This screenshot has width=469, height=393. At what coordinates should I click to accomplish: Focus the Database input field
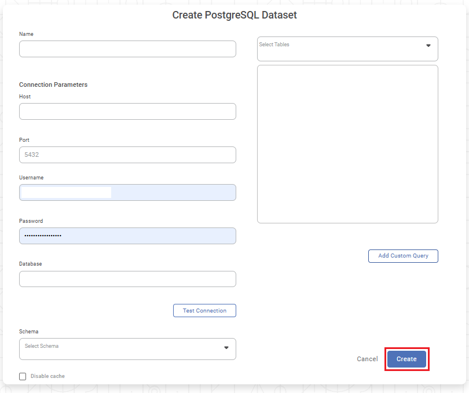coord(127,279)
